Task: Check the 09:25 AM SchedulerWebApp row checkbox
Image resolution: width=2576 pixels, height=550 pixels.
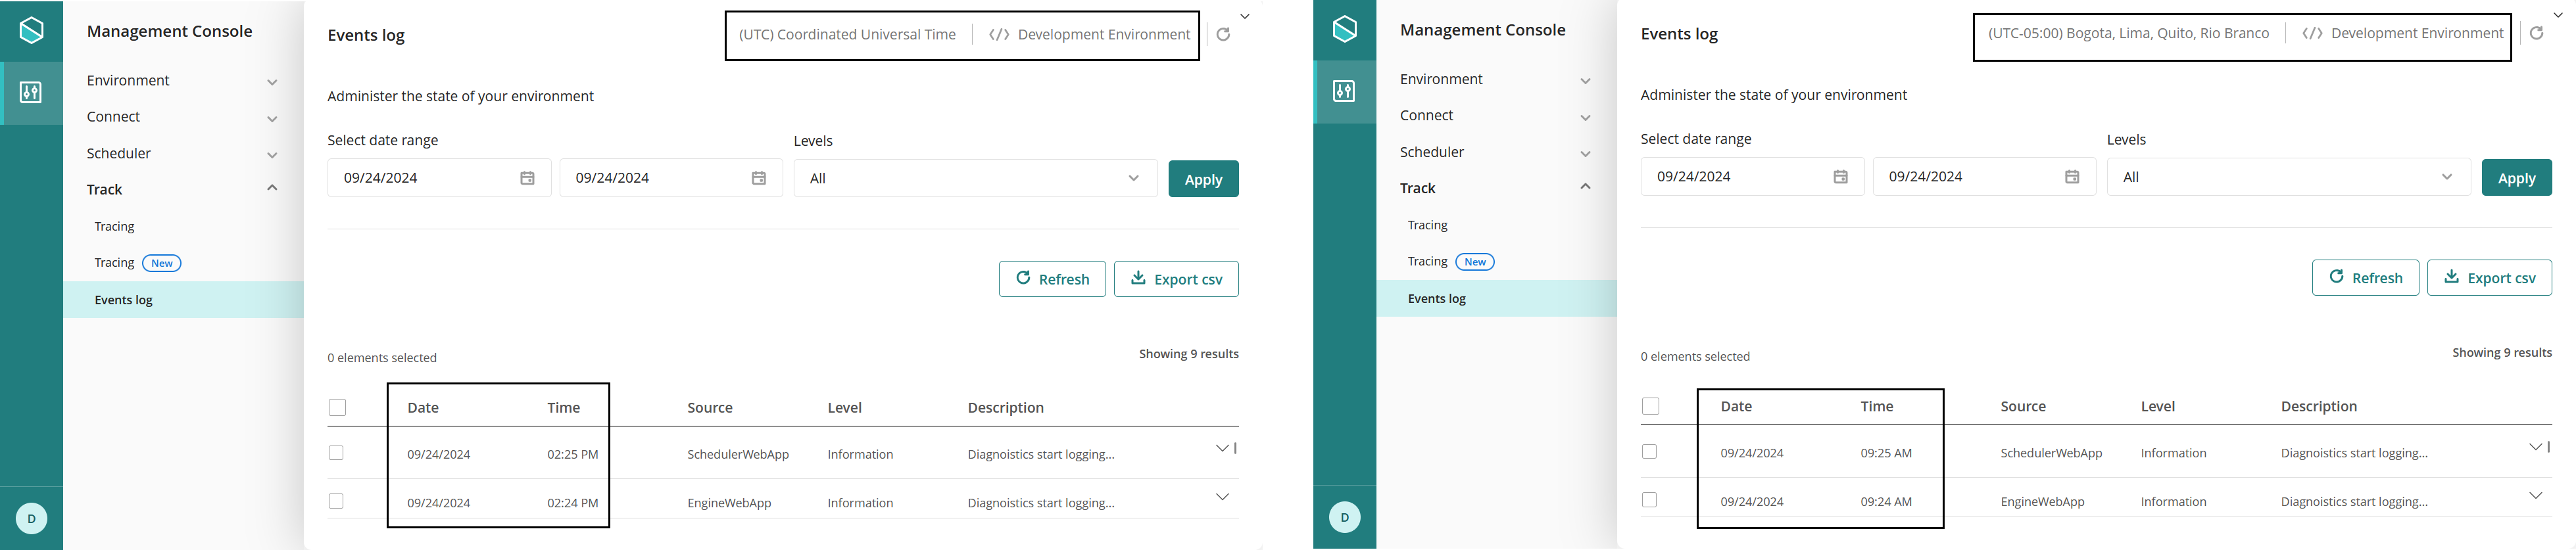Action: pyautogui.click(x=1649, y=452)
